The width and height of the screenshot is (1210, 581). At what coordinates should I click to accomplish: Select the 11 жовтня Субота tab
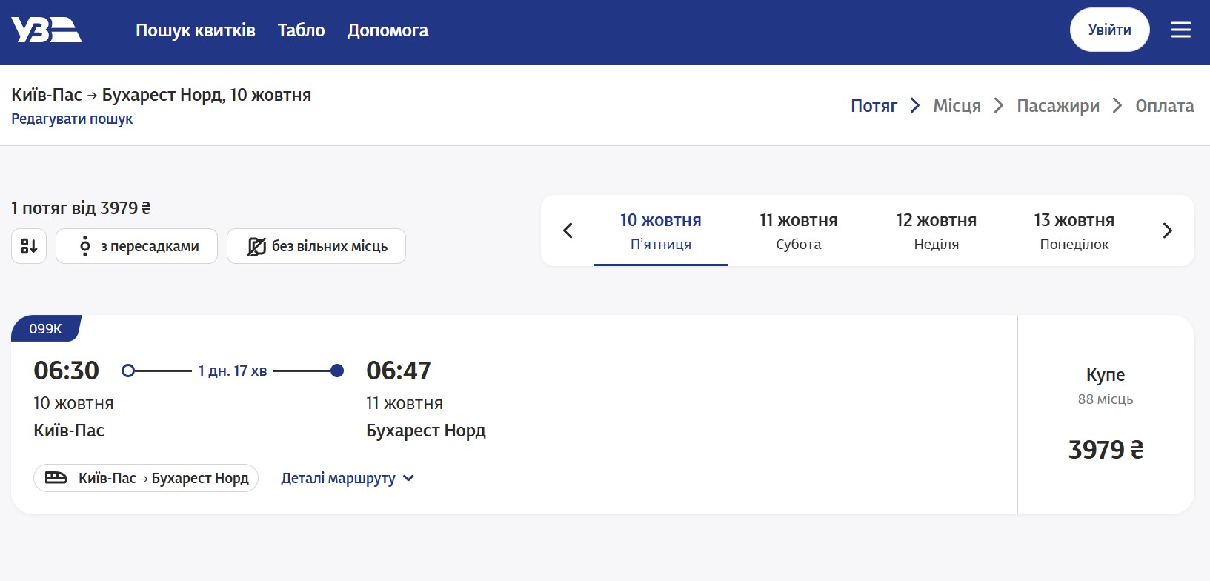798,230
